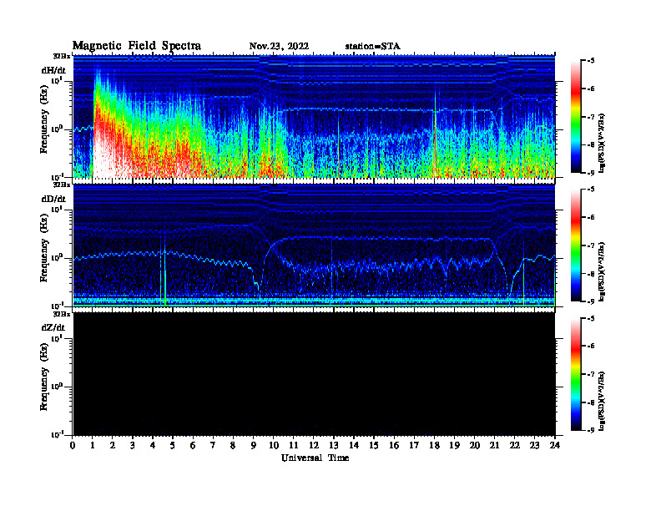
Task: Click the "32Hz" label atop the dZ/dt panel
Action: [x=61, y=314]
